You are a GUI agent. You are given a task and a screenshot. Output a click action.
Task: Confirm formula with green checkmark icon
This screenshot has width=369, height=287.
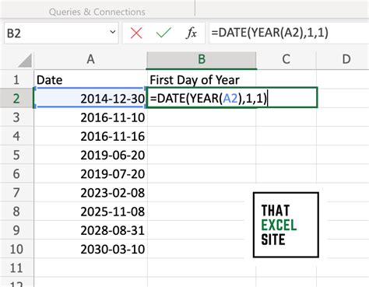(x=163, y=33)
